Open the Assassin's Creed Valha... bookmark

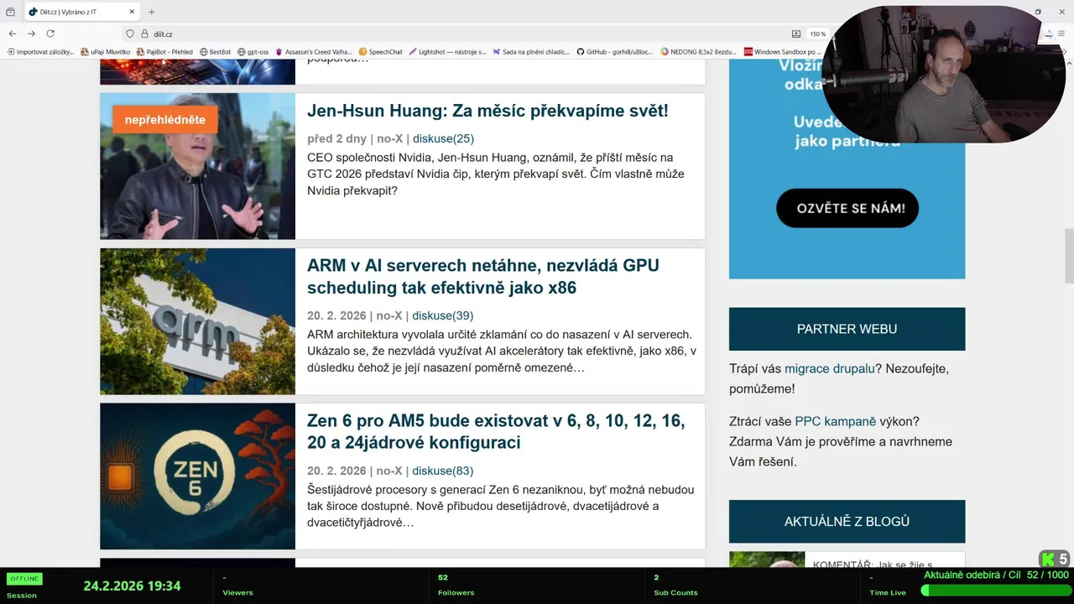[x=314, y=52]
